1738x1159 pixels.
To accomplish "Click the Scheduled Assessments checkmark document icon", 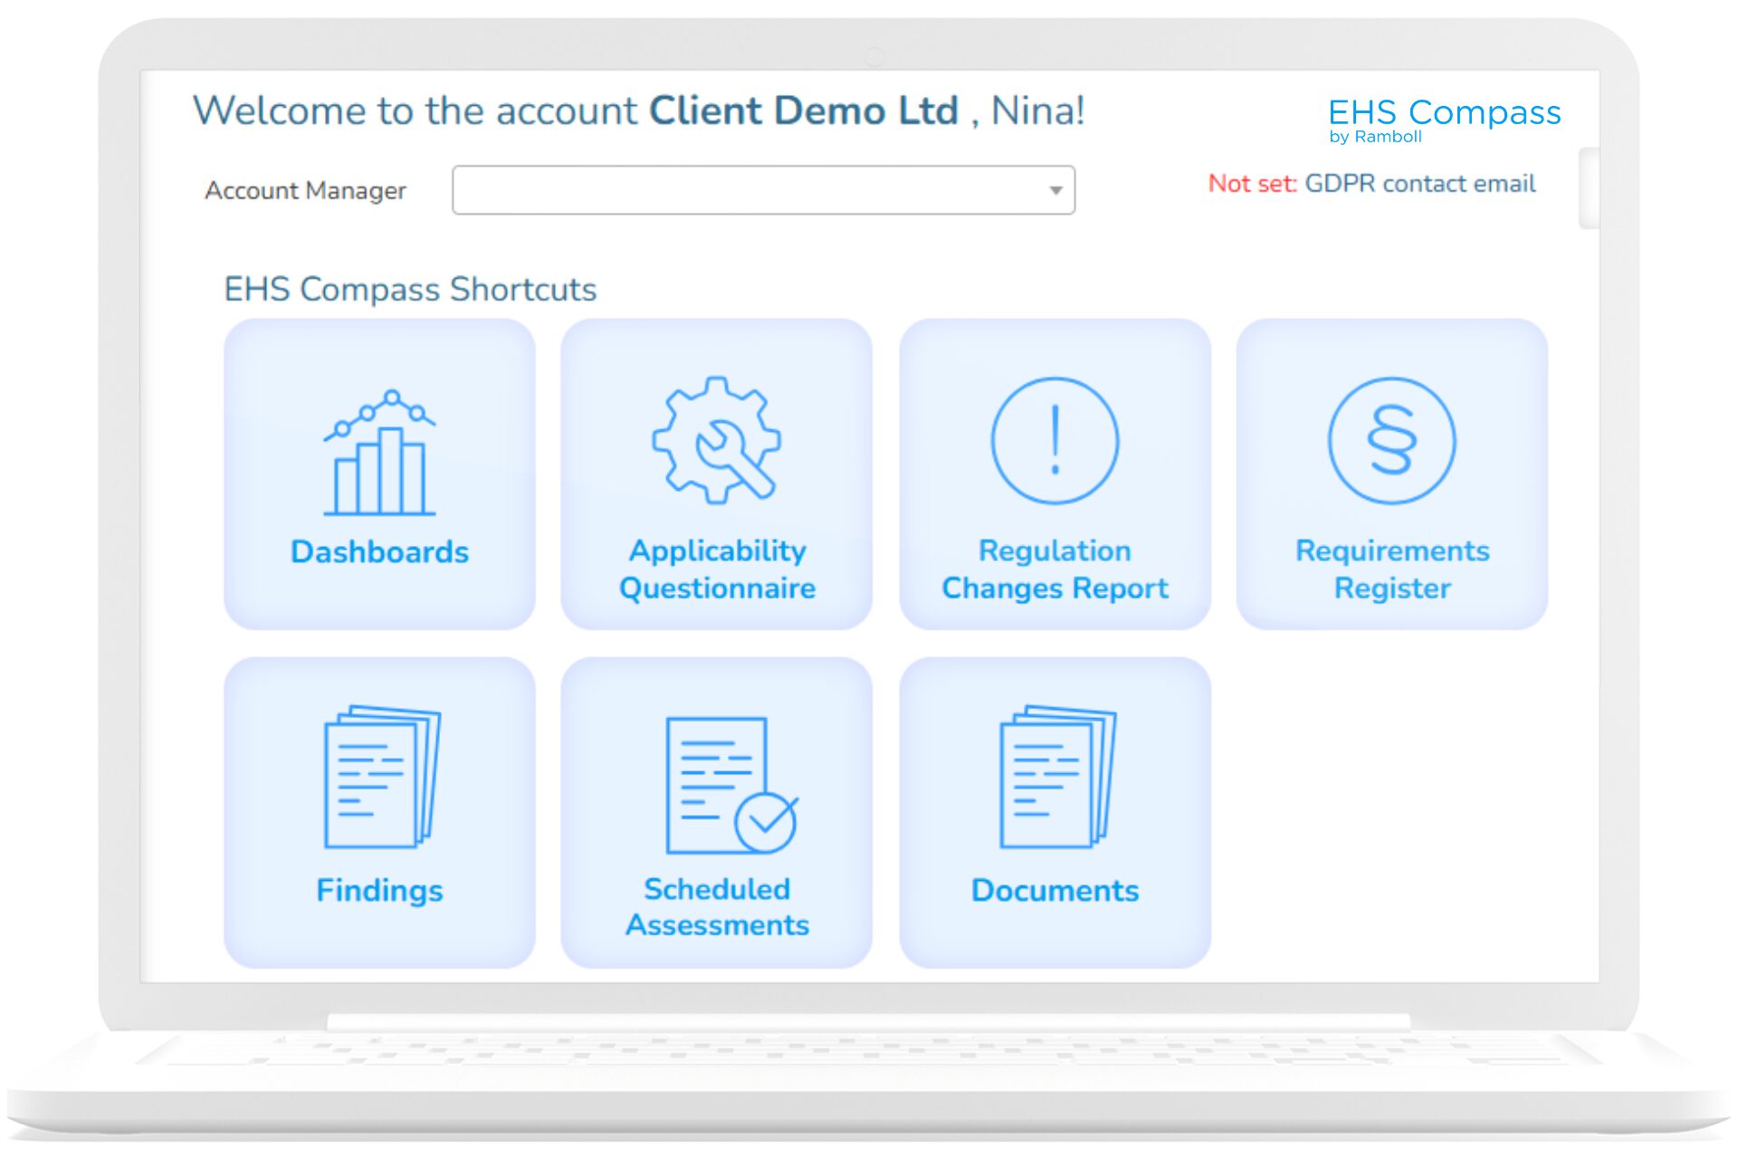I will [x=731, y=785].
